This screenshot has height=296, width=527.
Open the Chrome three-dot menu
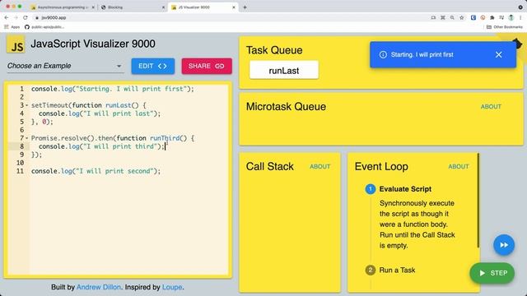click(x=520, y=17)
